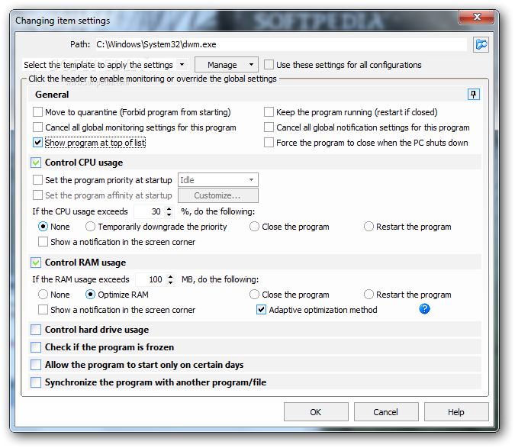515x448 pixels.
Task: Enable Synchronize the program with another program/file
Action: 36,382
